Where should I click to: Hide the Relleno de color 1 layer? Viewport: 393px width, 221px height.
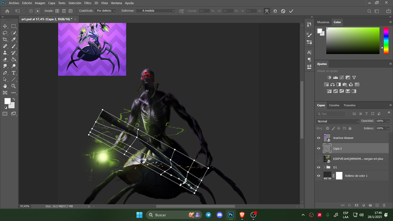click(319, 175)
